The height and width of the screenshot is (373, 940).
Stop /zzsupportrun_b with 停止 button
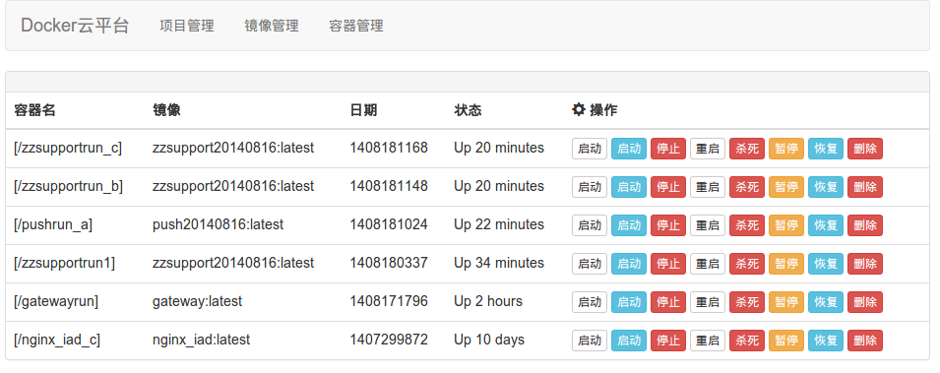click(x=668, y=187)
